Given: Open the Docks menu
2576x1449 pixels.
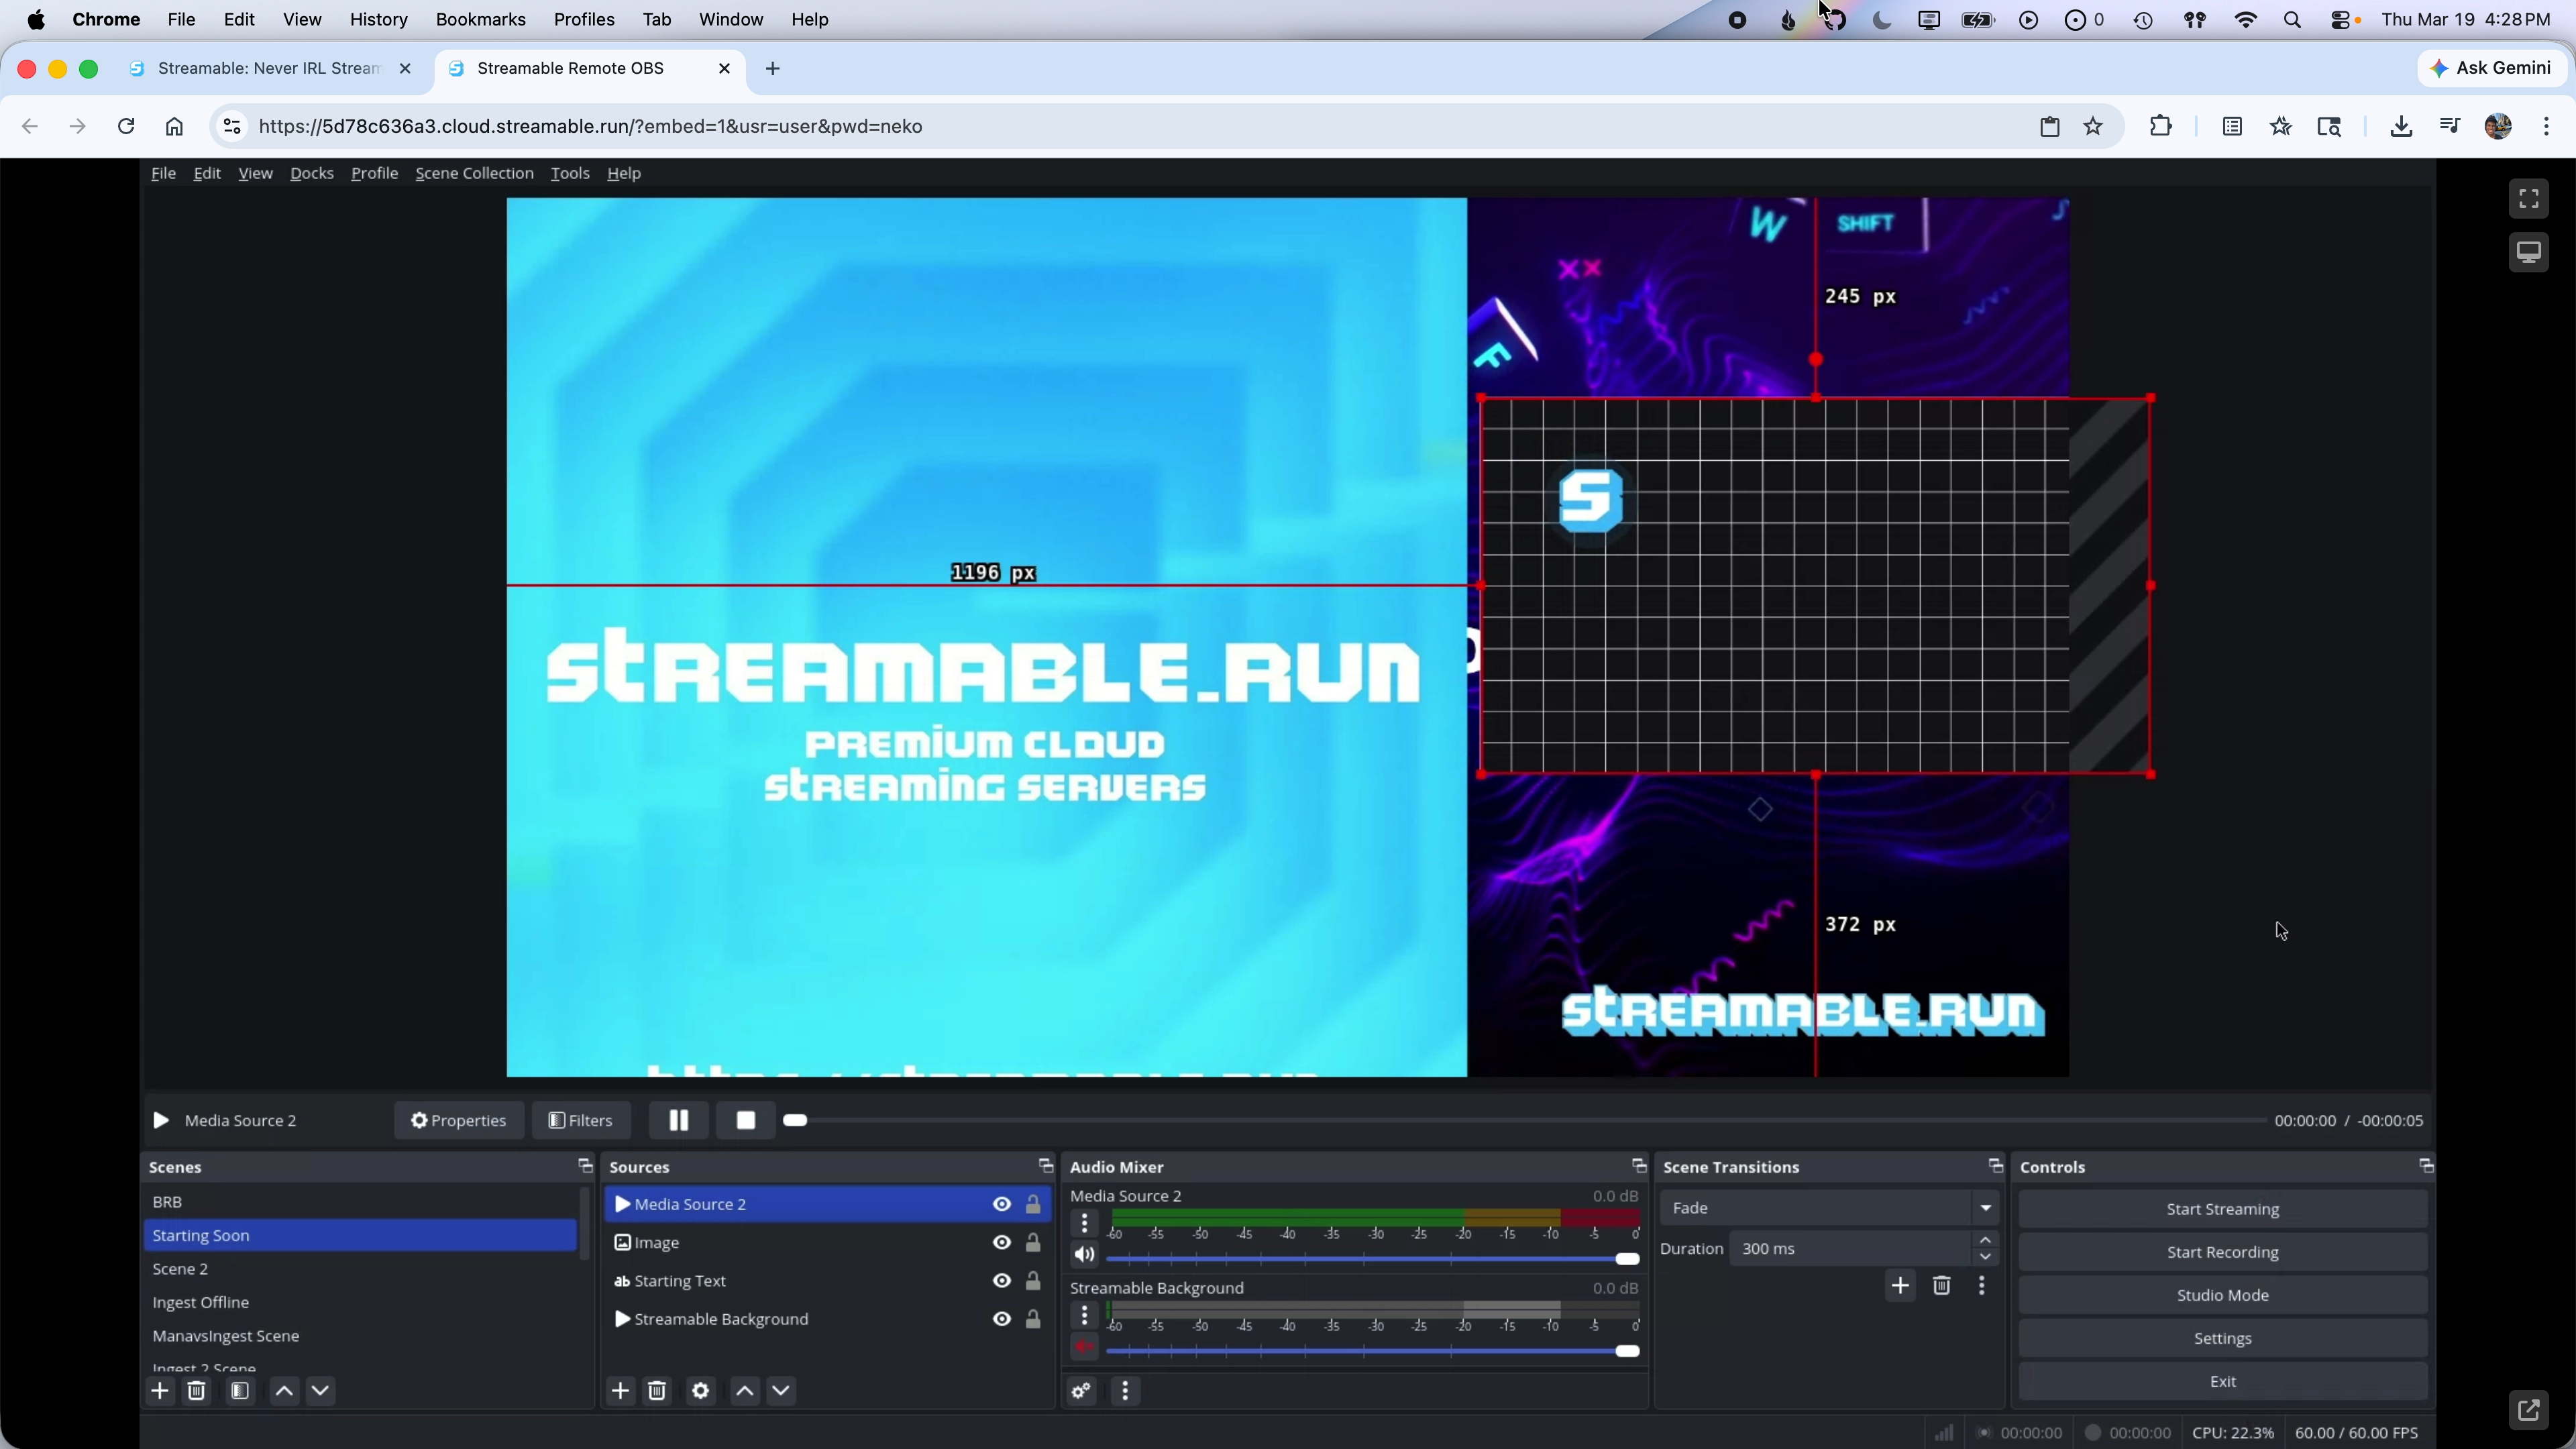Looking at the screenshot, I should point(311,173).
